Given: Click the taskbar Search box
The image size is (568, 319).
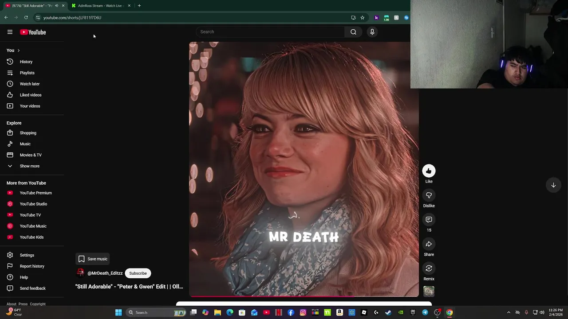Looking at the screenshot, I should [155, 312].
